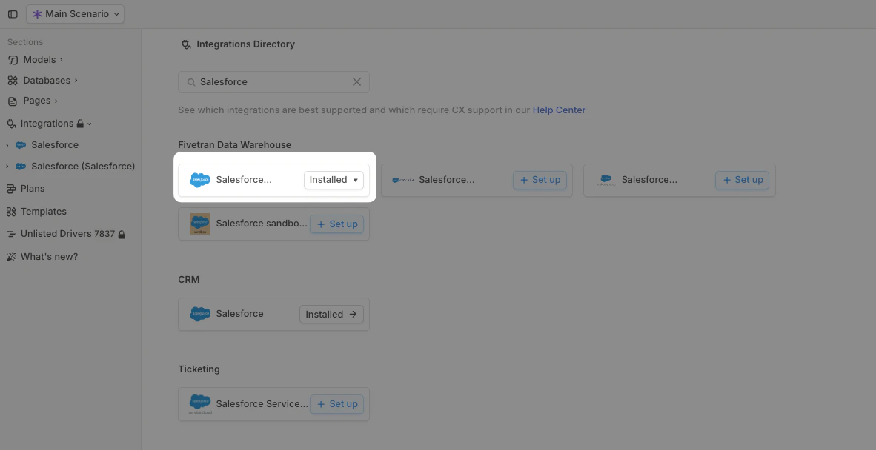Click the Databases section icon
Image resolution: width=876 pixels, height=450 pixels.
[x=13, y=80]
